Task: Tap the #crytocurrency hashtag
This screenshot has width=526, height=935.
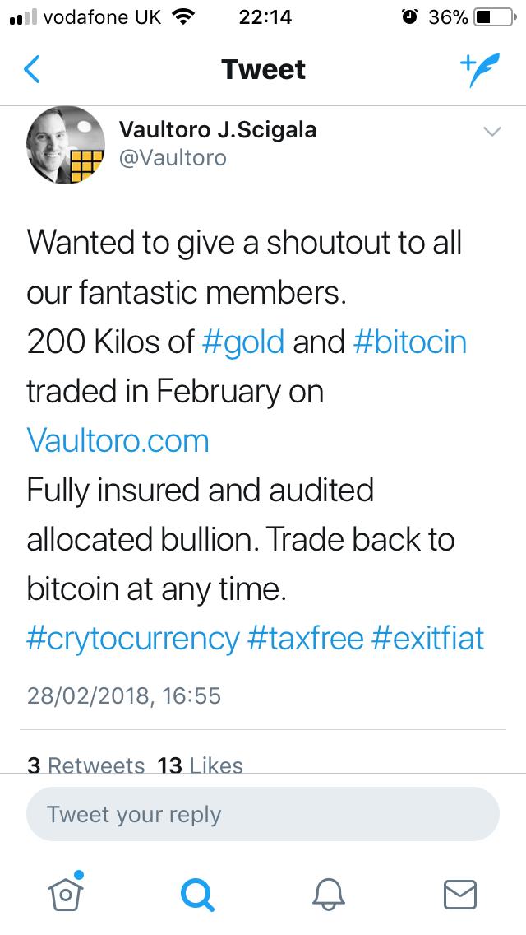Action: (133, 638)
